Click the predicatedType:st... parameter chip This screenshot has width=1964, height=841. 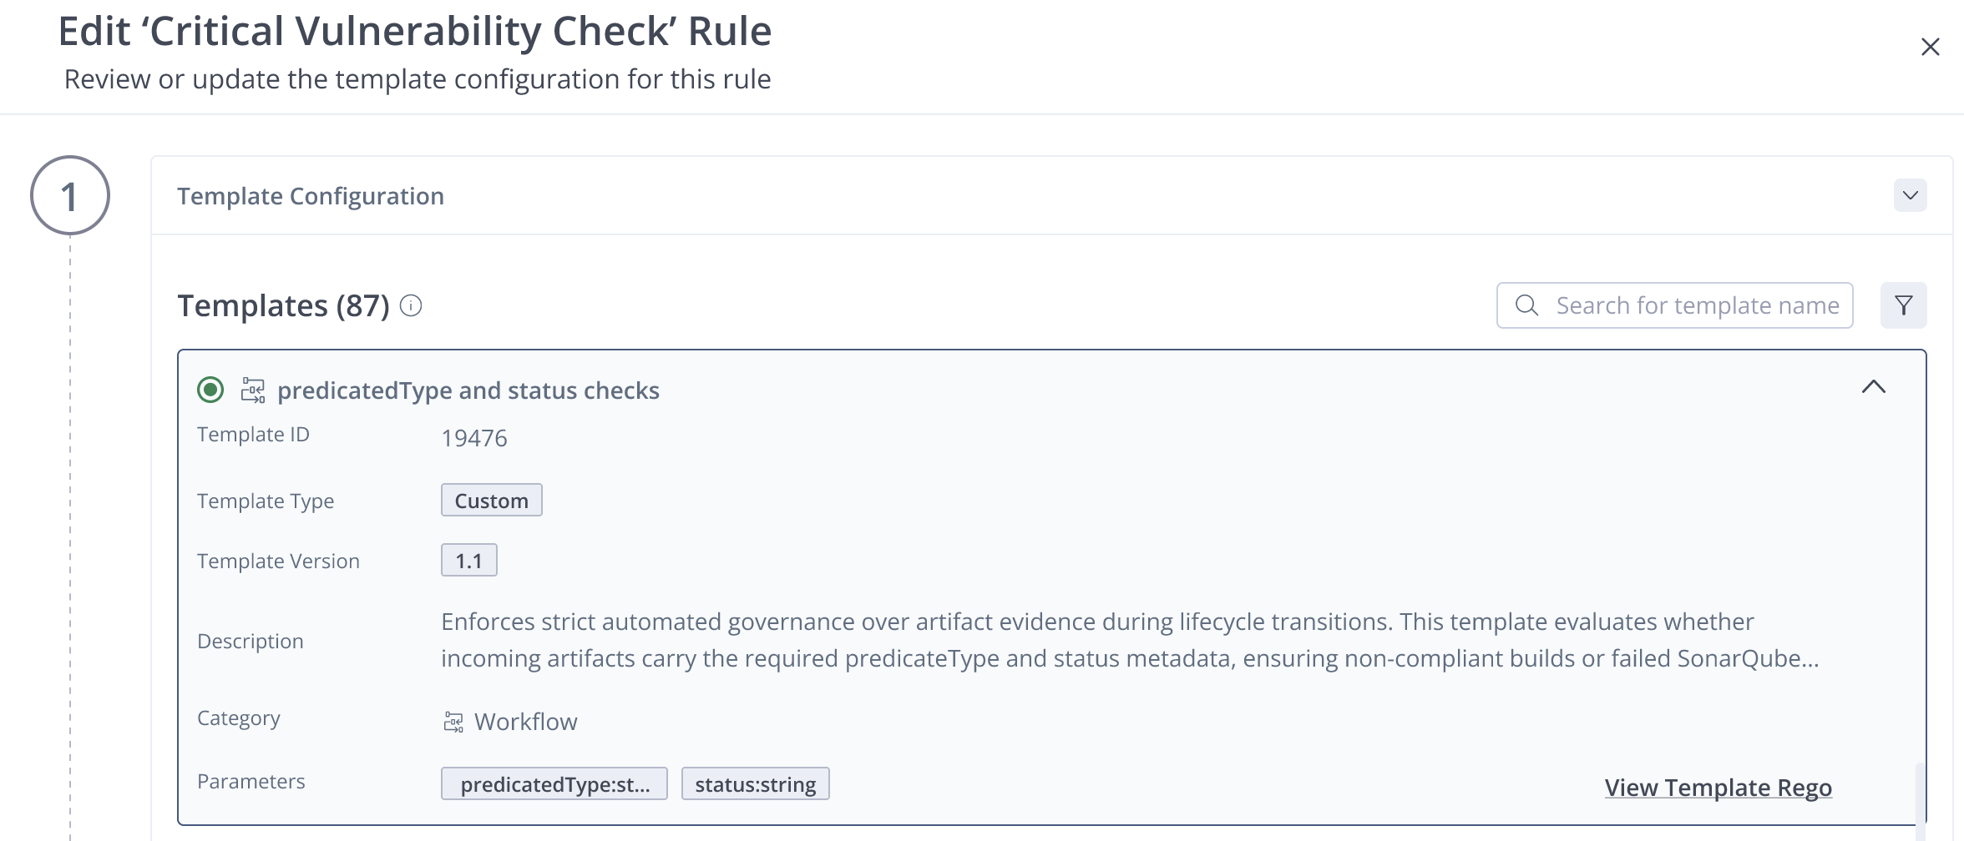pos(554,783)
